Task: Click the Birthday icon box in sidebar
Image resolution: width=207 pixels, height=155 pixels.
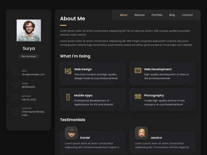Action: (15, 98)
